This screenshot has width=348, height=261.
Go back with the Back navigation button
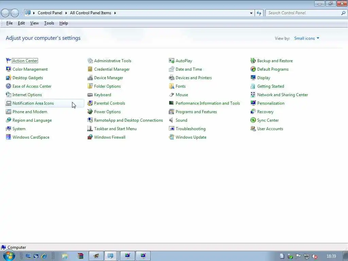pos(5,13)
